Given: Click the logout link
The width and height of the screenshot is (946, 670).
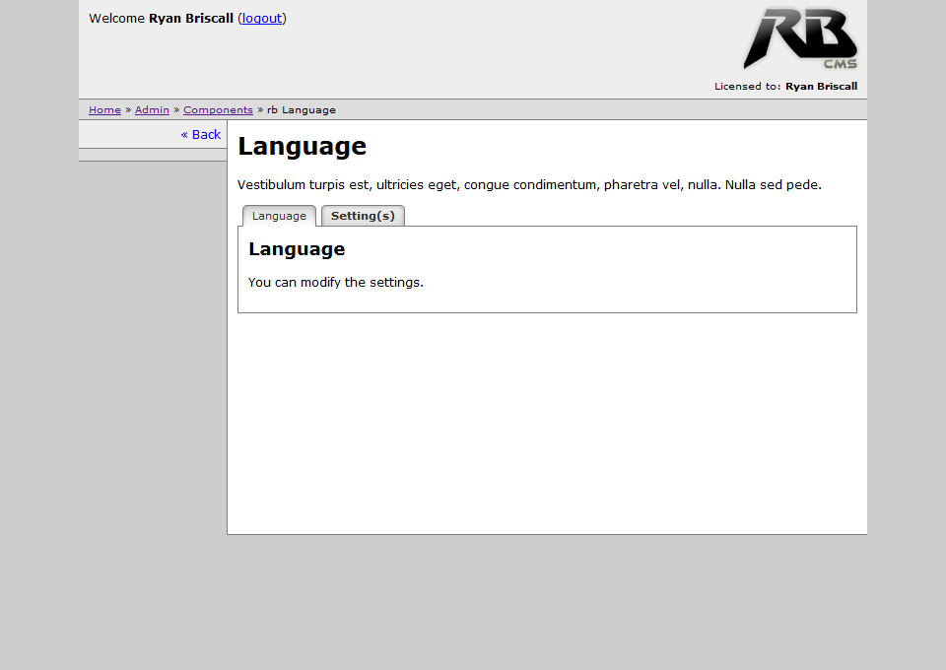Looking at the screenshot, I should (262, 18).
